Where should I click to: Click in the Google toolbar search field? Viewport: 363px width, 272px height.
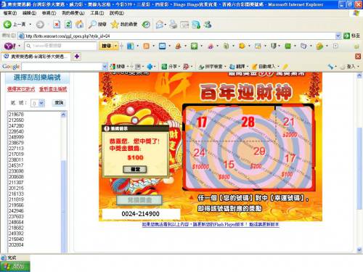62,67
